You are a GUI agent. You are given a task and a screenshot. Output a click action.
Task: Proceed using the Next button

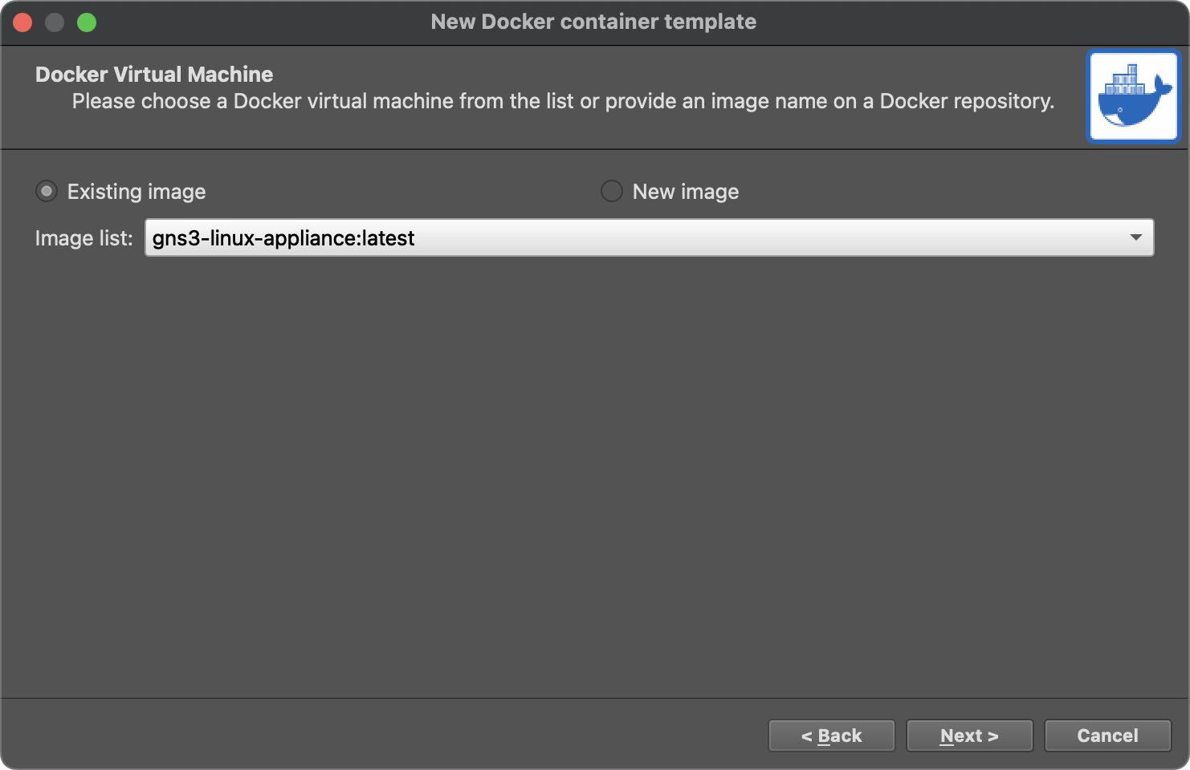(969, 736)
